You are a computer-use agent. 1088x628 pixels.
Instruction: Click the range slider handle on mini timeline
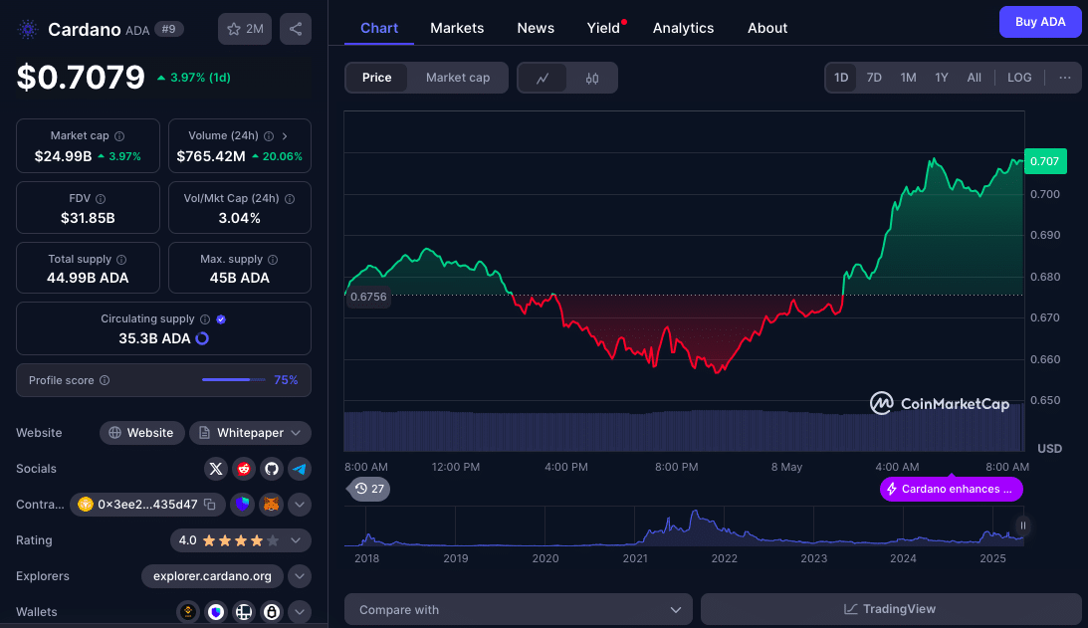[x=1022, y=525]
